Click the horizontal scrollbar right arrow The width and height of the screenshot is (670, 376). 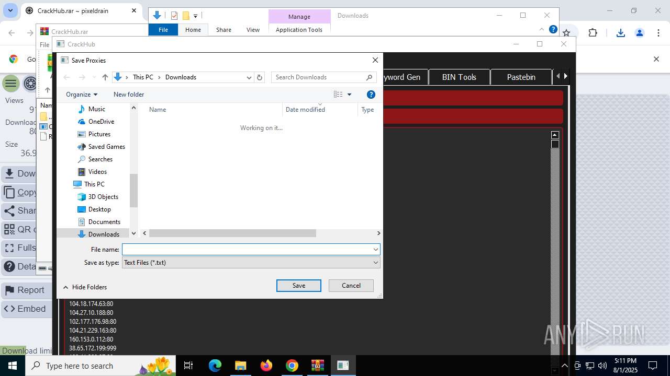378,233
